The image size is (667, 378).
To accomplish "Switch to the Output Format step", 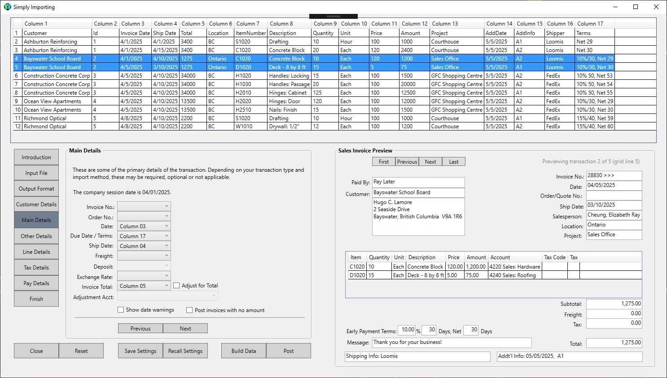I will point(36,189).
